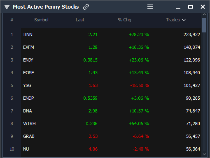
Task: Open the hamburger menu icon
Action: click(x=150, y=7)
